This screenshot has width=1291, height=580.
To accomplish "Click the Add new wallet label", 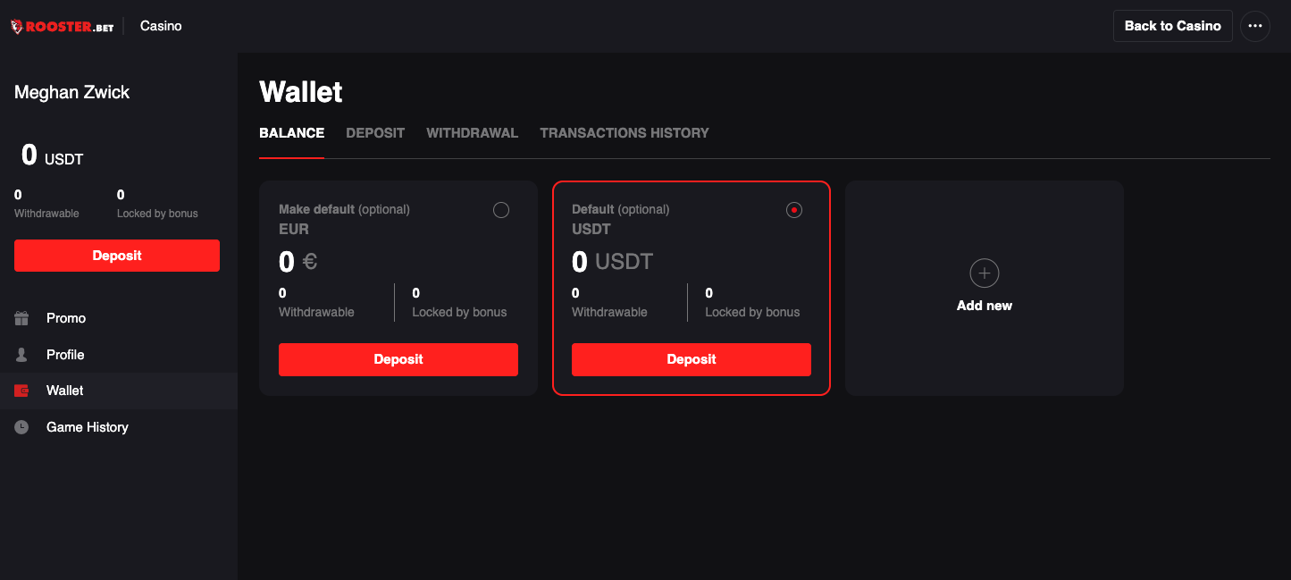I will (984, 306).
